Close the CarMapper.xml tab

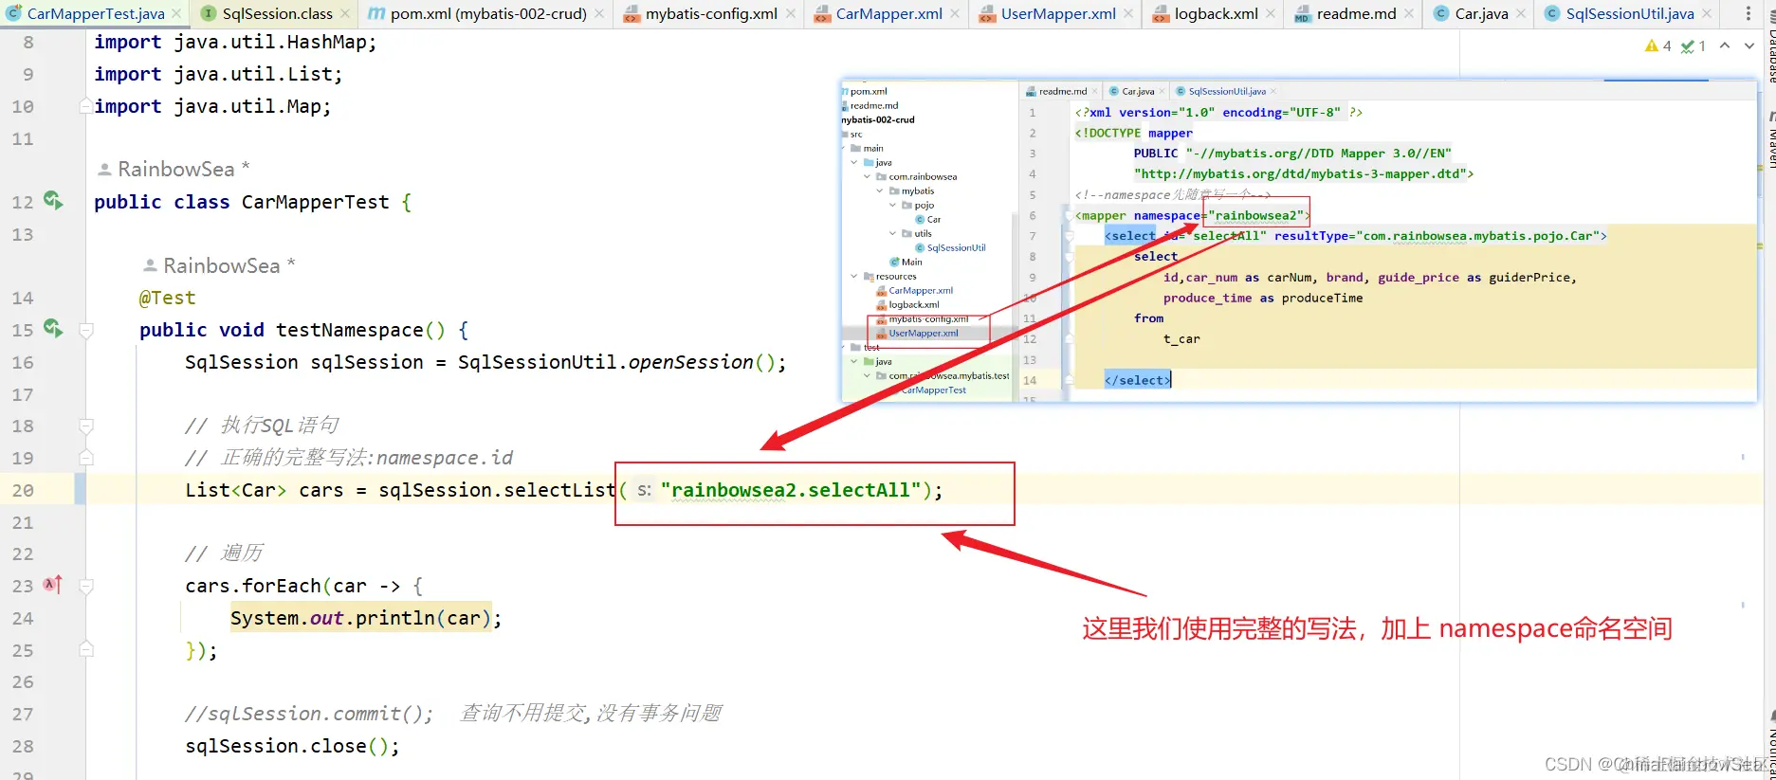pyautogui.click(x=955, y=13)
